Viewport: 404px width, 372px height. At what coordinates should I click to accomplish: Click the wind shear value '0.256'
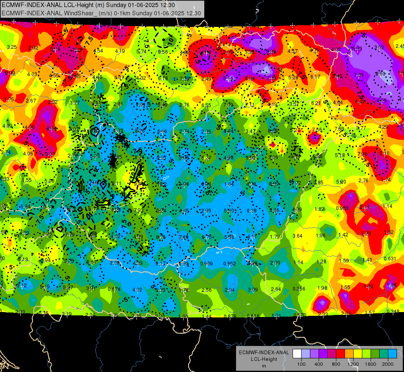coord(299,289)
